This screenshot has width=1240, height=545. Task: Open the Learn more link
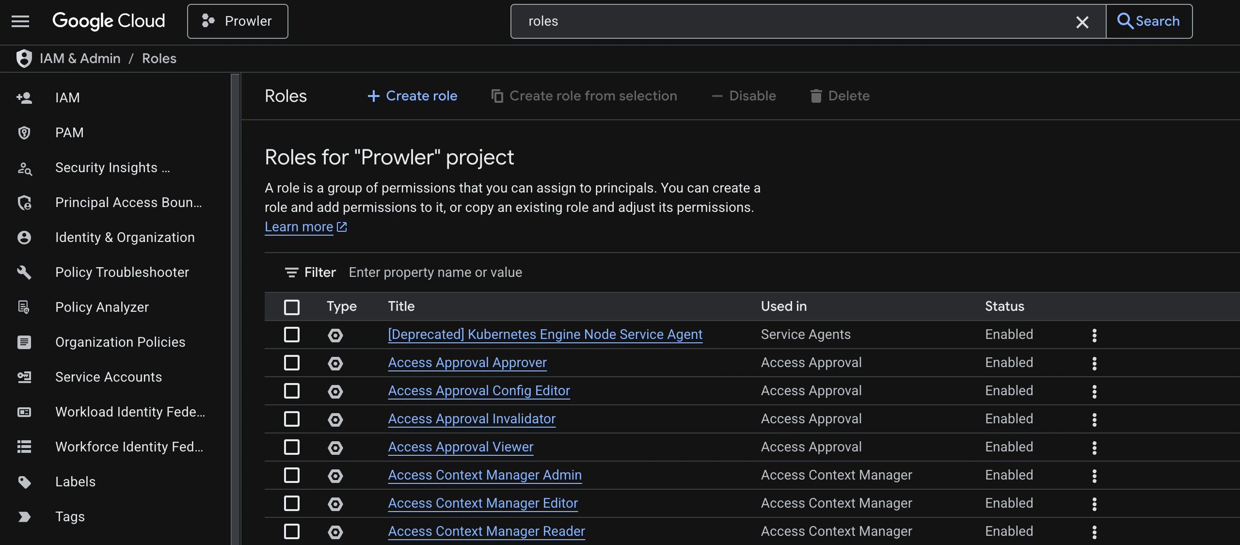coord(300,226)
